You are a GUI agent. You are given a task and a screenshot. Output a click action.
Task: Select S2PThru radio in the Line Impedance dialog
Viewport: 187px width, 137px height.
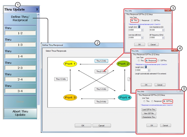click(x=152, y=20)
